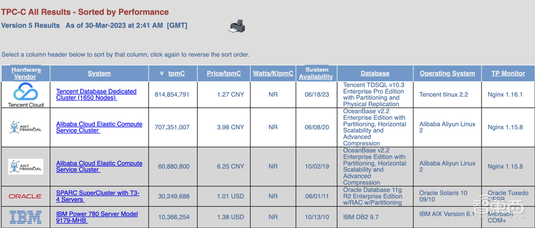535x228 pixels.
Task: Sort by Watts/KtpmC column header
Action: pyautogui.click(x=273, y=74)
